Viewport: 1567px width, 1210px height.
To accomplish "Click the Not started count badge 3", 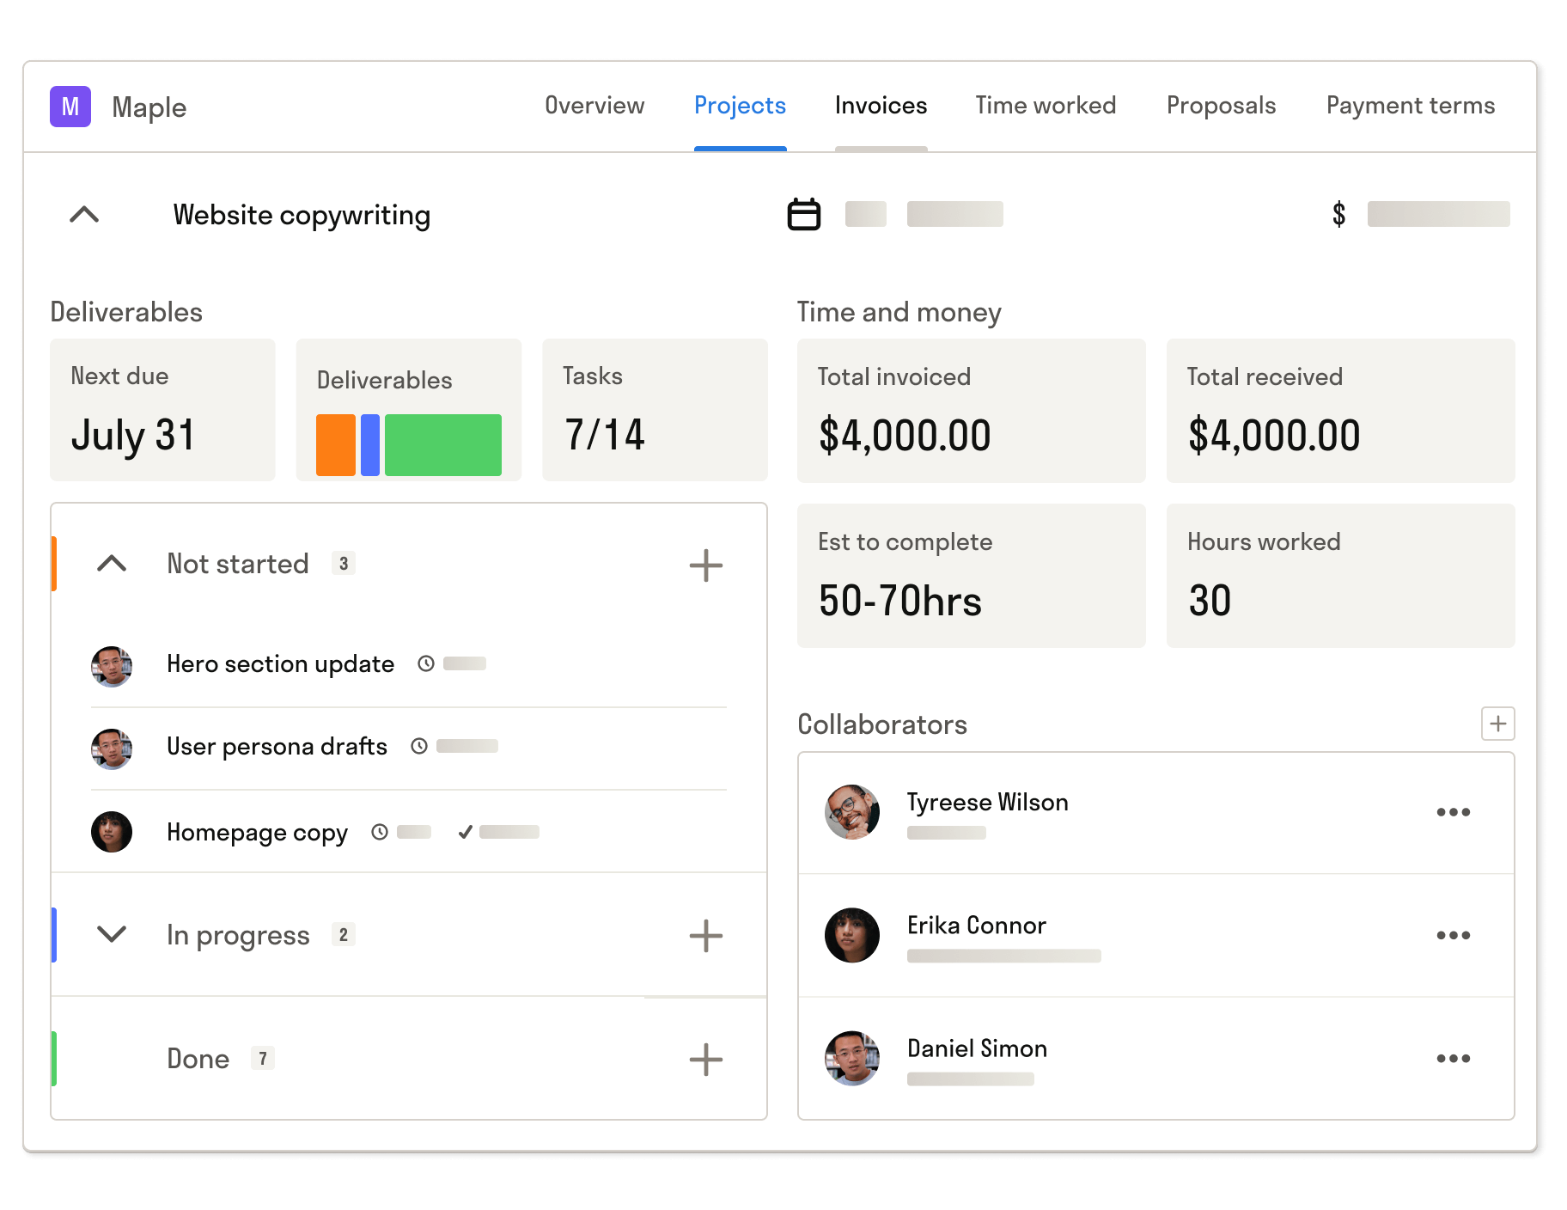I will (x=344, y=564).
